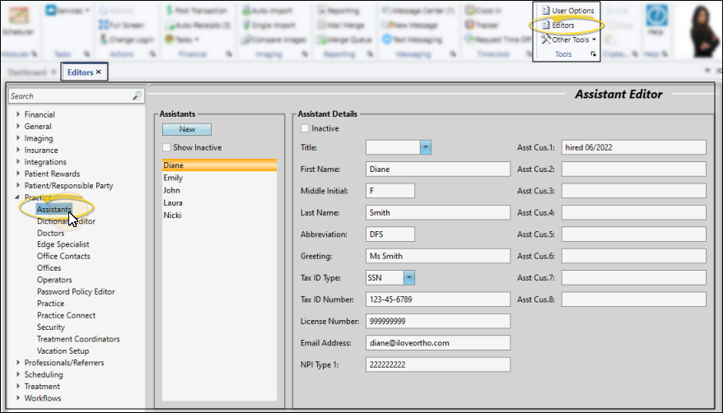Click the Last Name field
Screen dimensions: 723x413
(x=438, y=212)
